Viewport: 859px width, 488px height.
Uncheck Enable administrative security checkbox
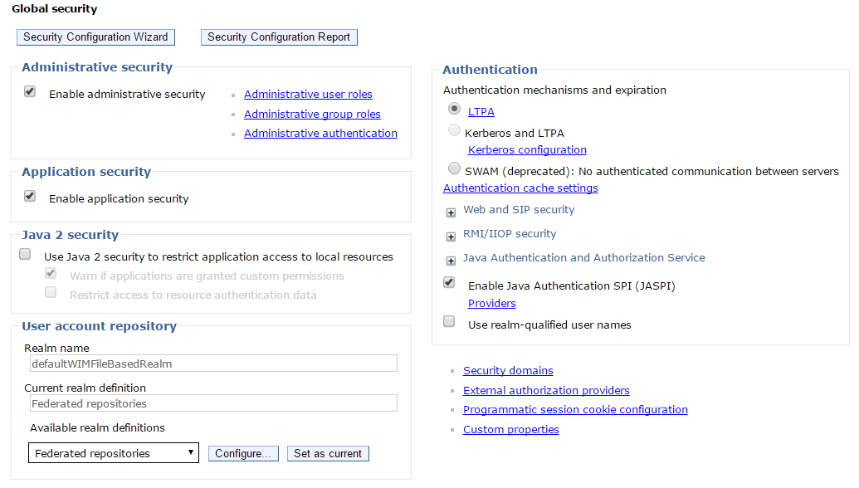click(30, 91)
